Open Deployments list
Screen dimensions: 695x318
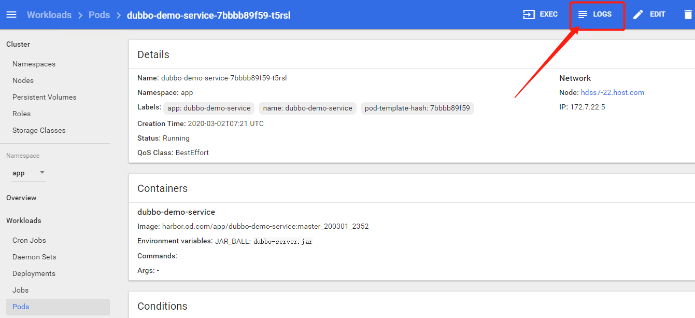[x=34, y=273]
